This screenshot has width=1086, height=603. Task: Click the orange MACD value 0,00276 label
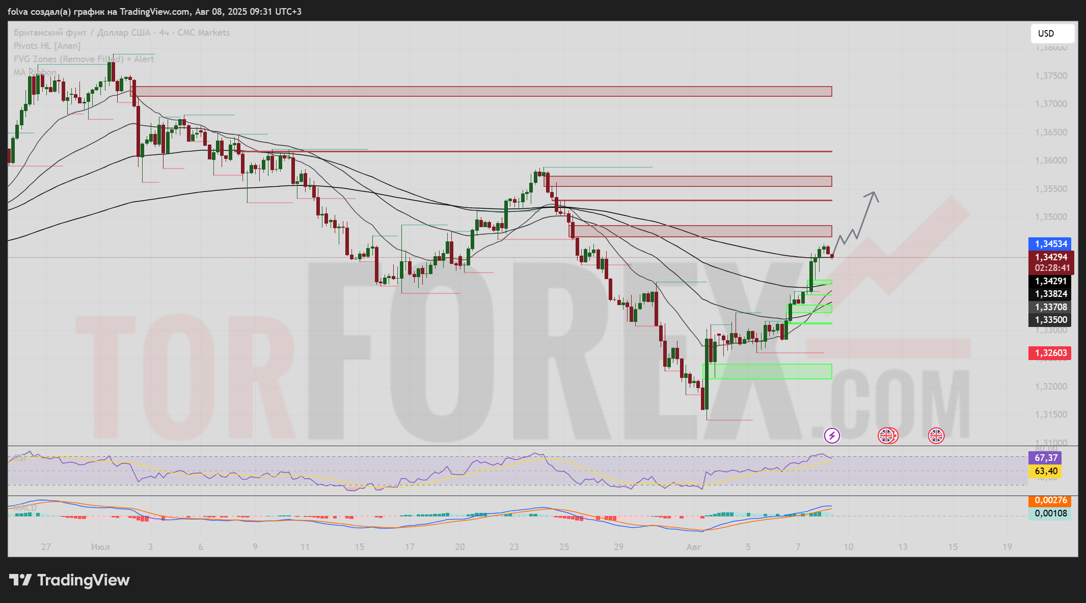(1050, 500)
